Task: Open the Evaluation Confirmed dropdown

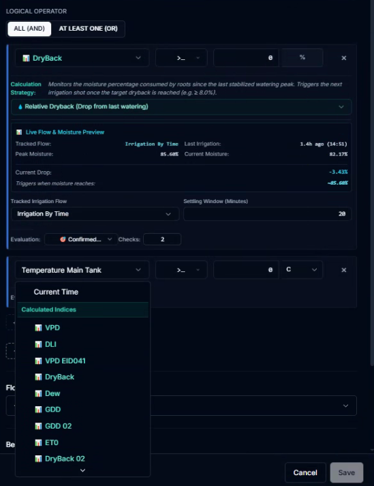Action: pos(81,239)
